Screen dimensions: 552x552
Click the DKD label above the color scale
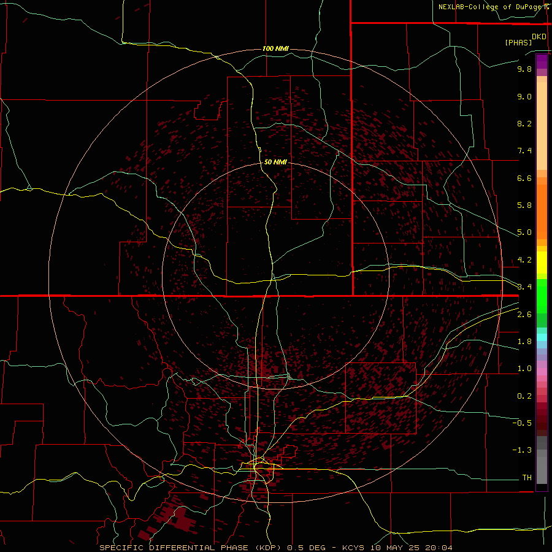pyautogui.click(x=539, y=37)
